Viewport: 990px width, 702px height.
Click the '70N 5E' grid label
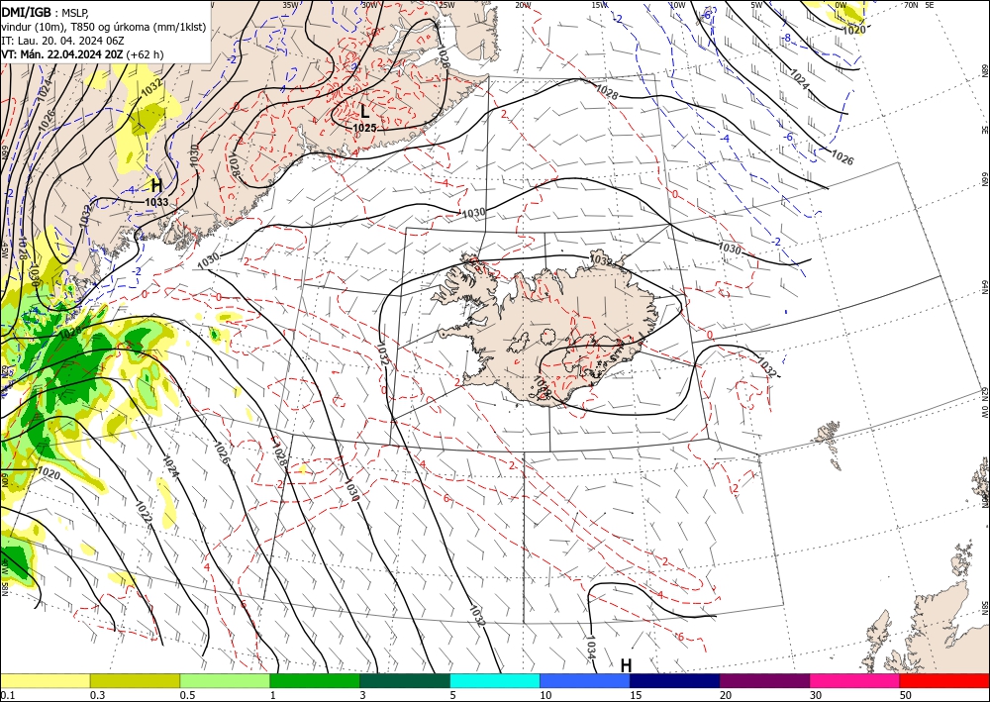(919, 5)
